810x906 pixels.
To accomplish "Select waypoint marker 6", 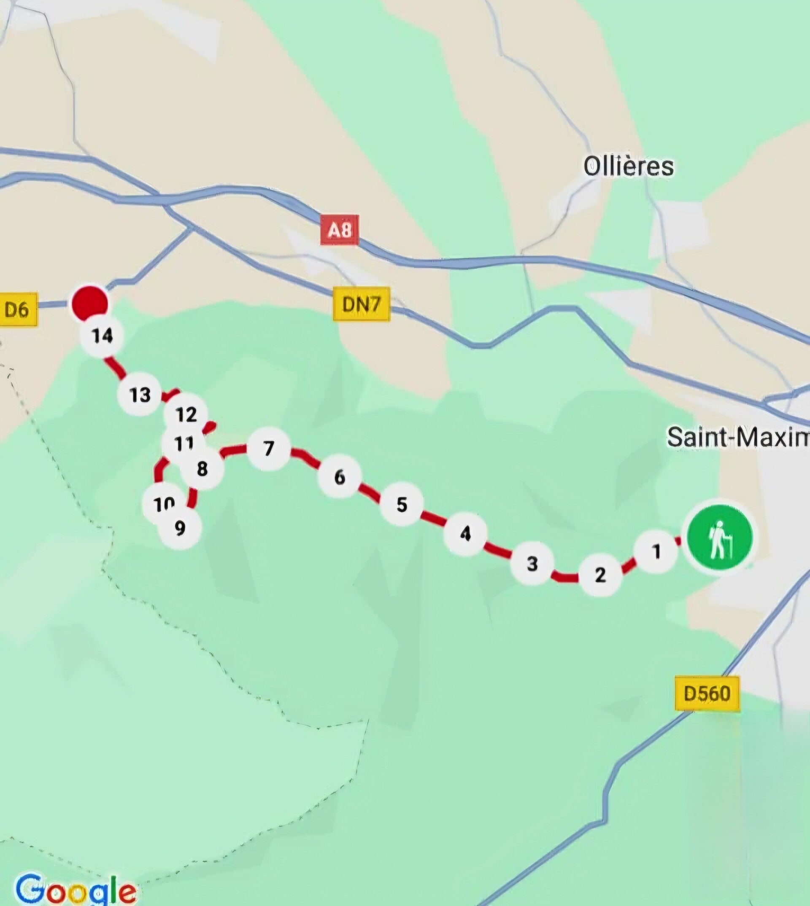I will 339,477.
